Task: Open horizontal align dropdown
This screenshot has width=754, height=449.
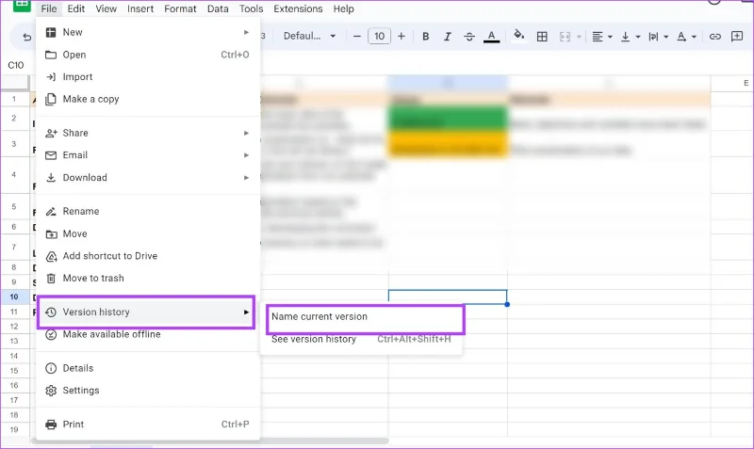Action: pos(601,37)
